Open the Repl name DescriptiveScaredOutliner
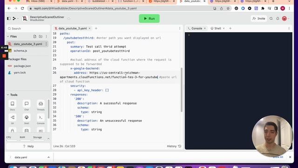Viewport: 298px width, 168px height. coord(47,17)
